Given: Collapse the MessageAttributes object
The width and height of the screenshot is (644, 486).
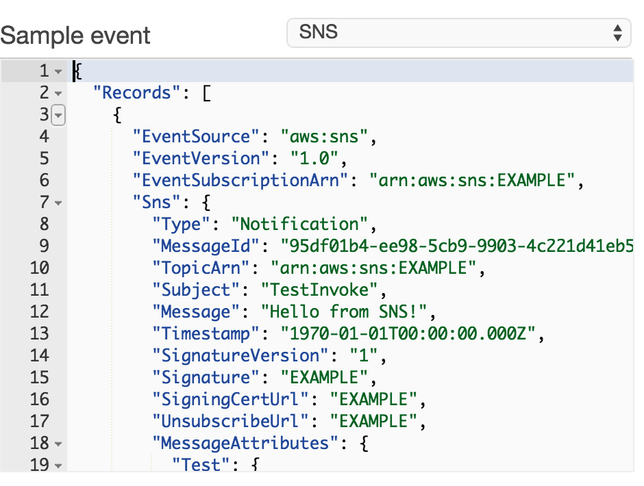Looking at the screenshot, I should click(57, 443).
